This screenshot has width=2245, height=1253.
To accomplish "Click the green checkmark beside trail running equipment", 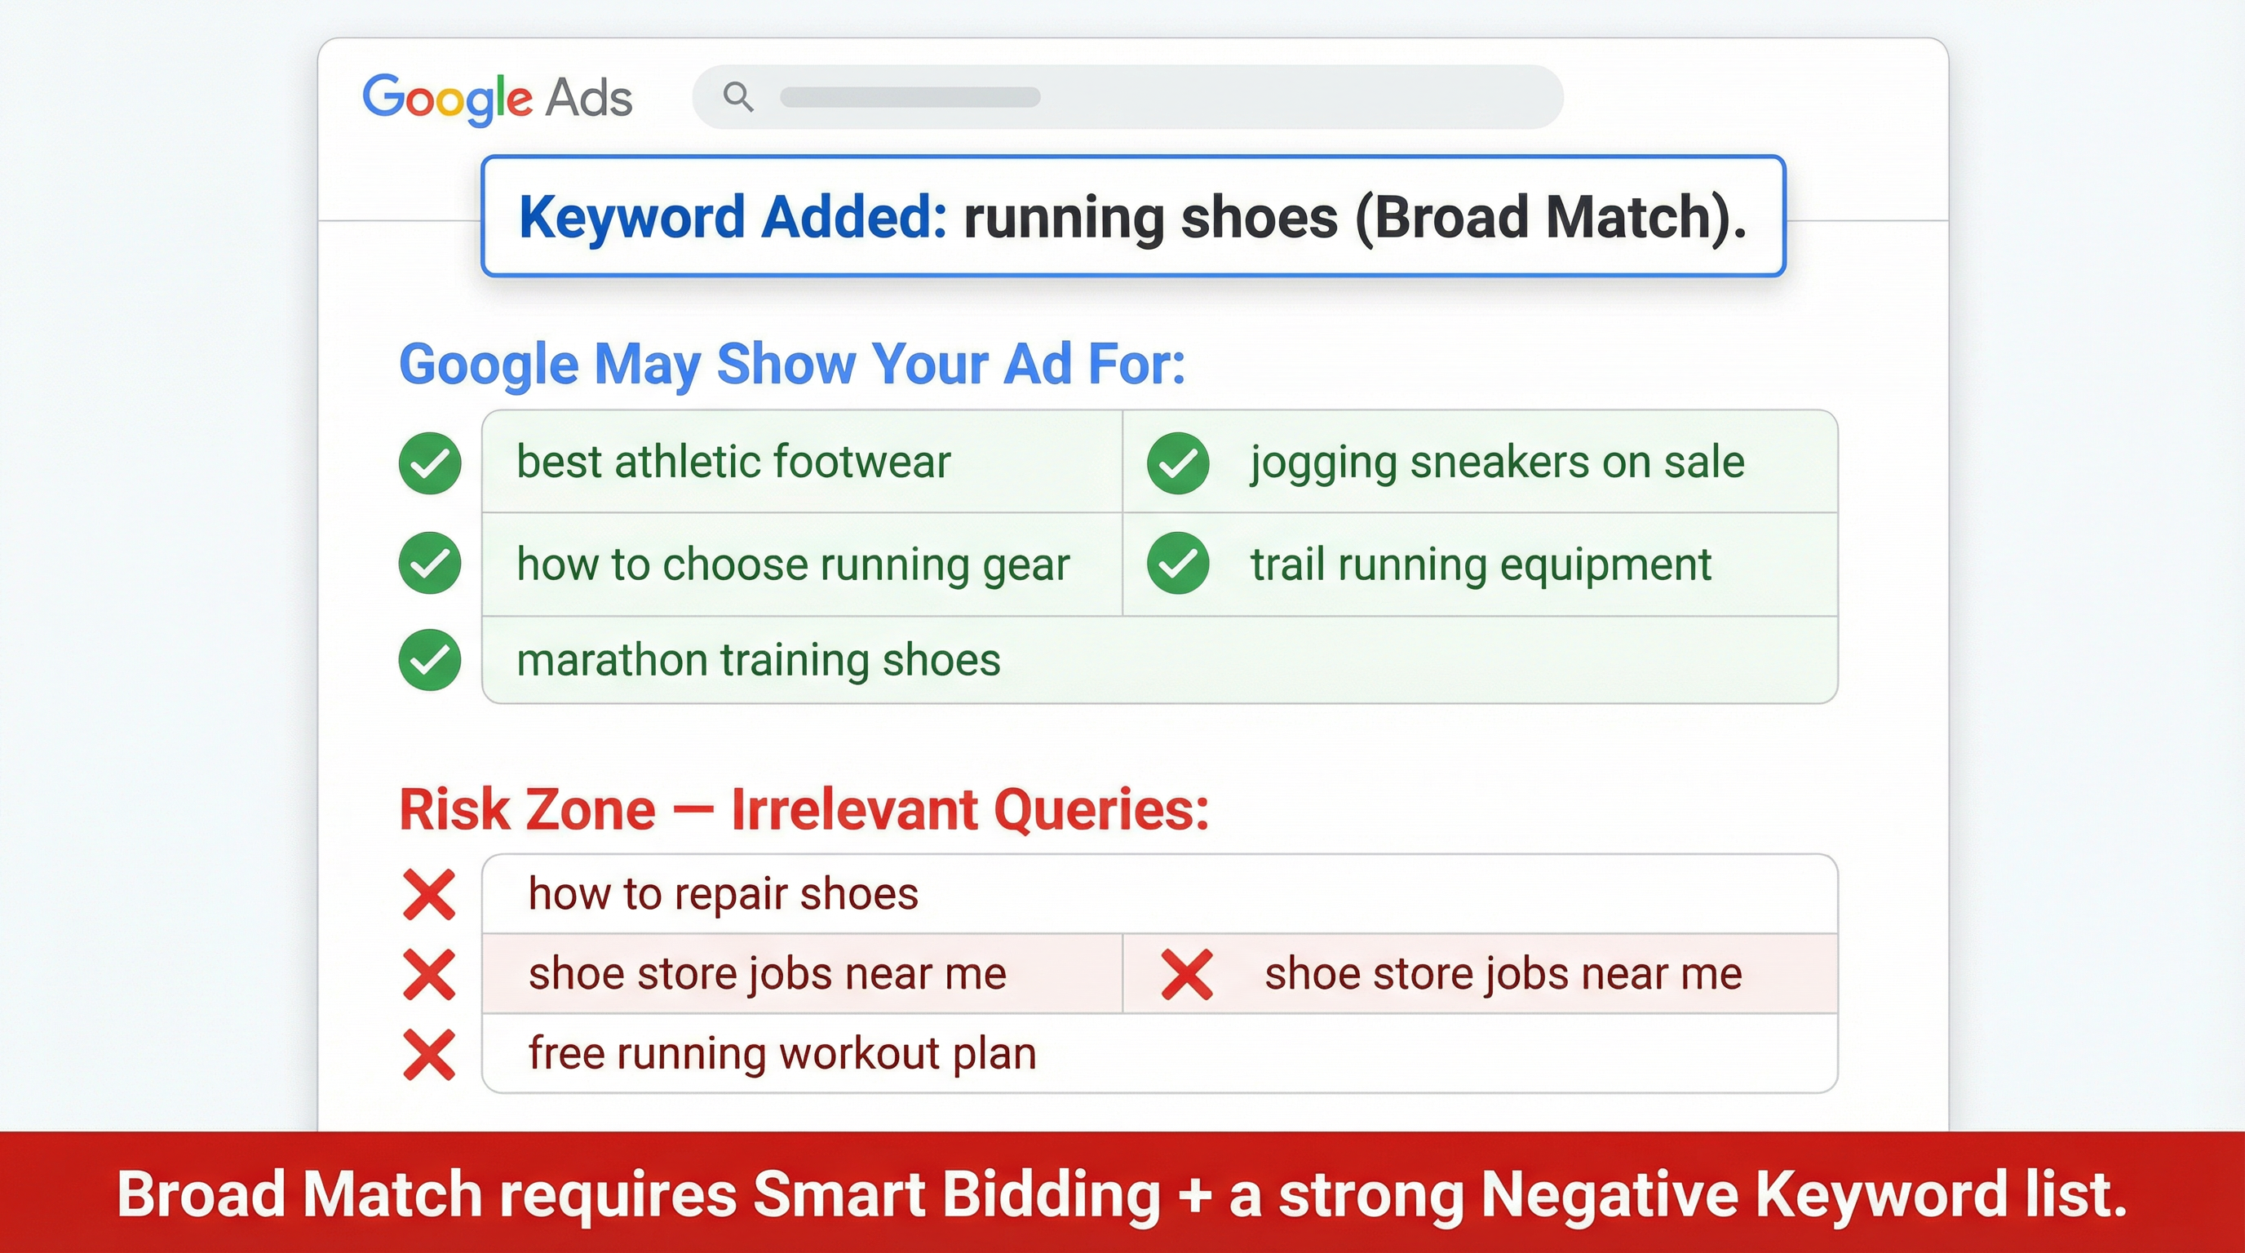I will pyautogui.click(x=1177, y=563).
